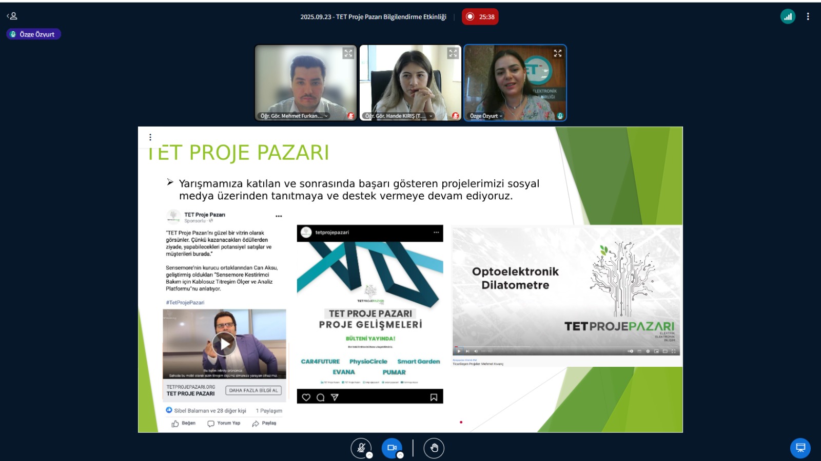Click the 'PUMAR' project name text
The image size is (821, 461).
(394, 372)
